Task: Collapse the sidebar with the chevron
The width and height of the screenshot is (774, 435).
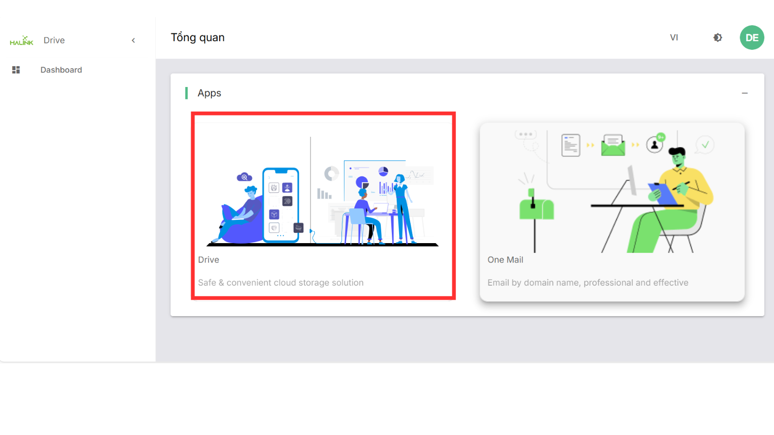Action: point(134,41)
